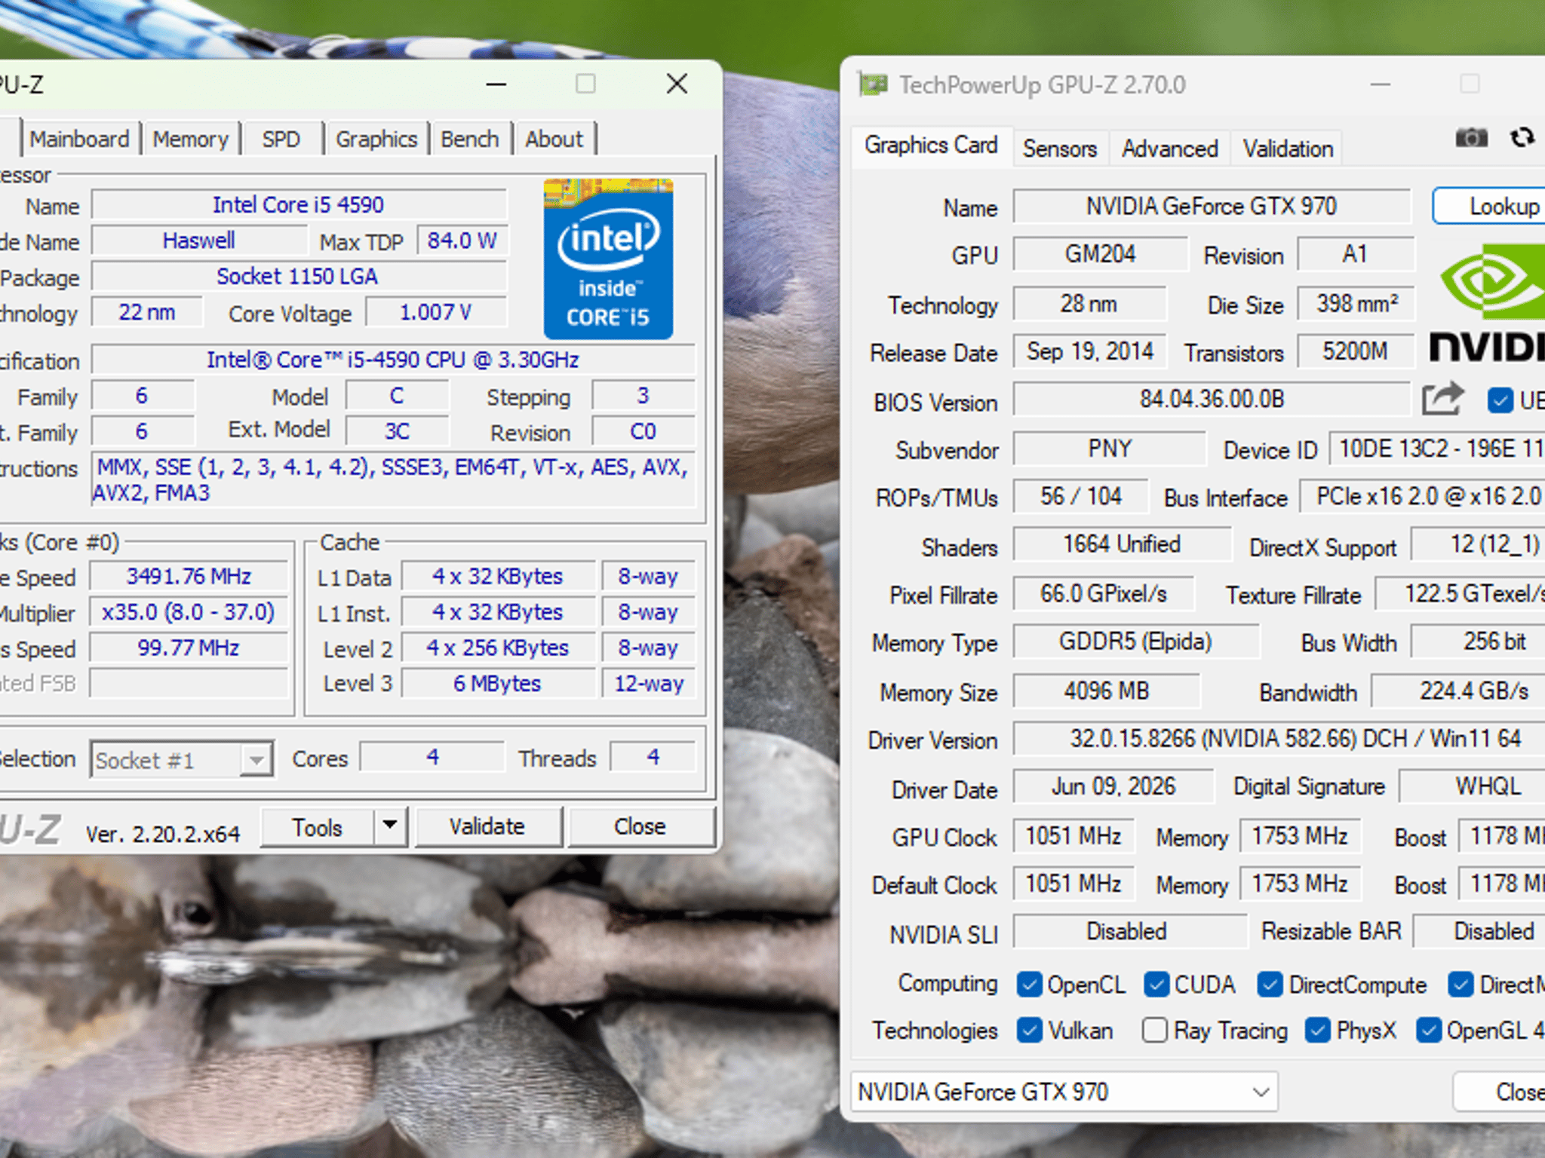Screen dimensions: 1545x1158
Task: Select the Bench tab in CPU-Z
Action: [x=470, y=139]
